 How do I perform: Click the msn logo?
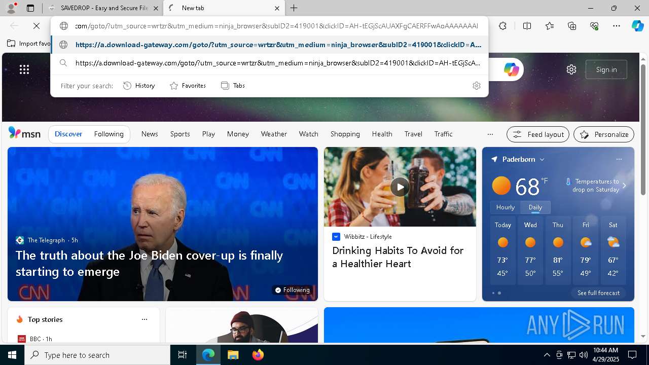coord(24,133)
